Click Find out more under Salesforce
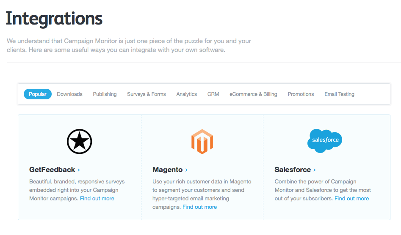Viewport: 401px width, 235px height. click(351, 199)
